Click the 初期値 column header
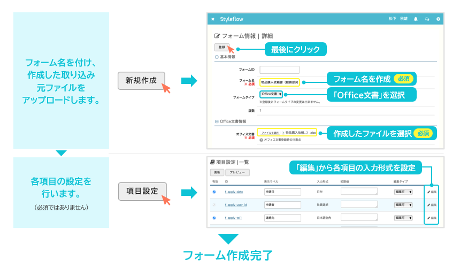 point(344,181)
